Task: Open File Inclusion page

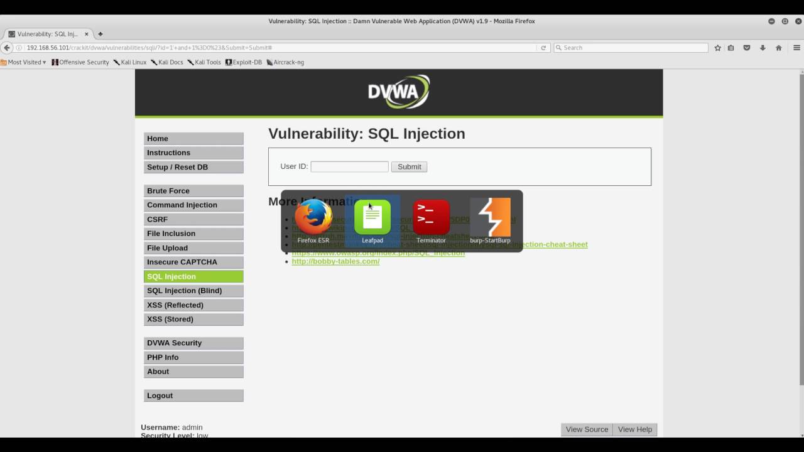Action: 193,234
